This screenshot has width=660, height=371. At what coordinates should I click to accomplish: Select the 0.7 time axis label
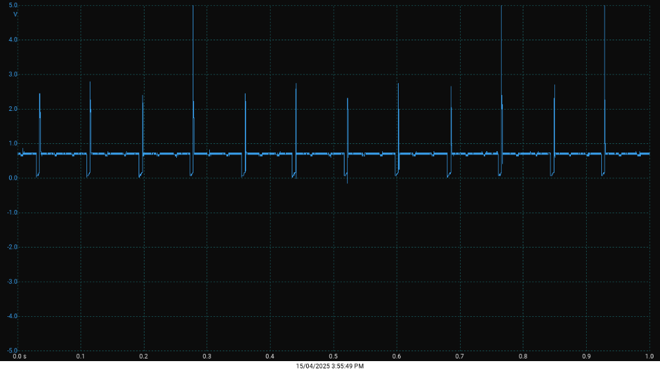459,356
